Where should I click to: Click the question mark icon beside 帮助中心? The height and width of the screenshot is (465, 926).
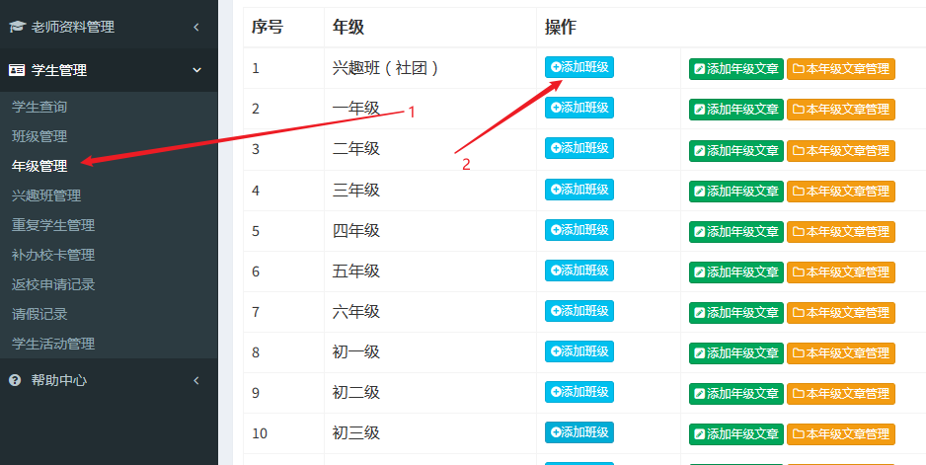coord(16,380)
